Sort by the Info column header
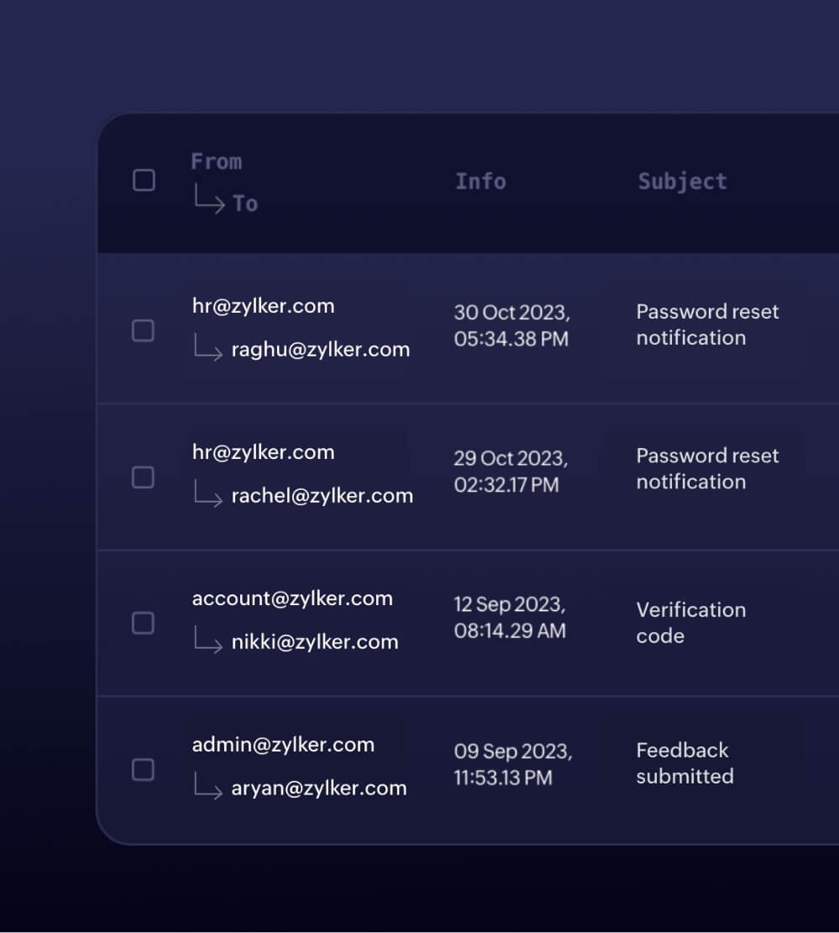 (x=480, y=181)
